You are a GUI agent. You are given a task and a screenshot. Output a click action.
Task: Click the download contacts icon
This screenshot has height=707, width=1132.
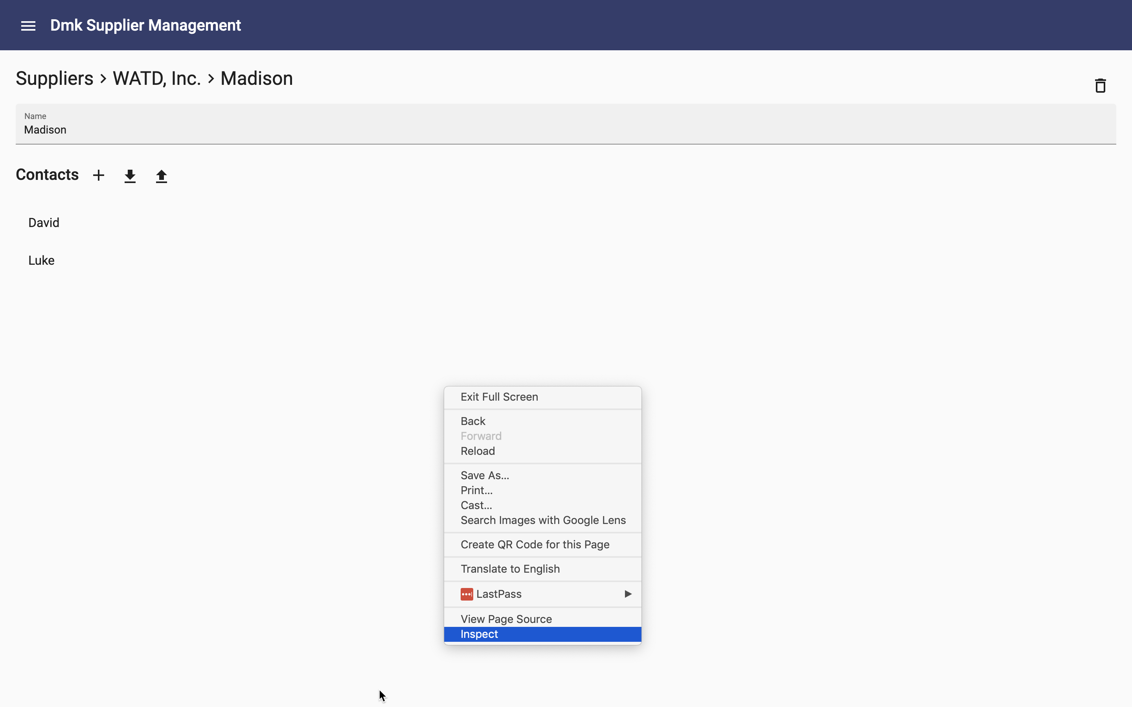click(130, 175)
